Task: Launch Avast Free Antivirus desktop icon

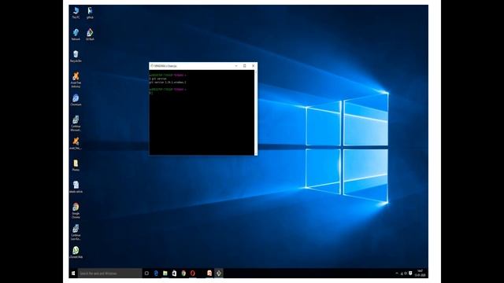Action: pyautogui.click(x=76, y=79)
